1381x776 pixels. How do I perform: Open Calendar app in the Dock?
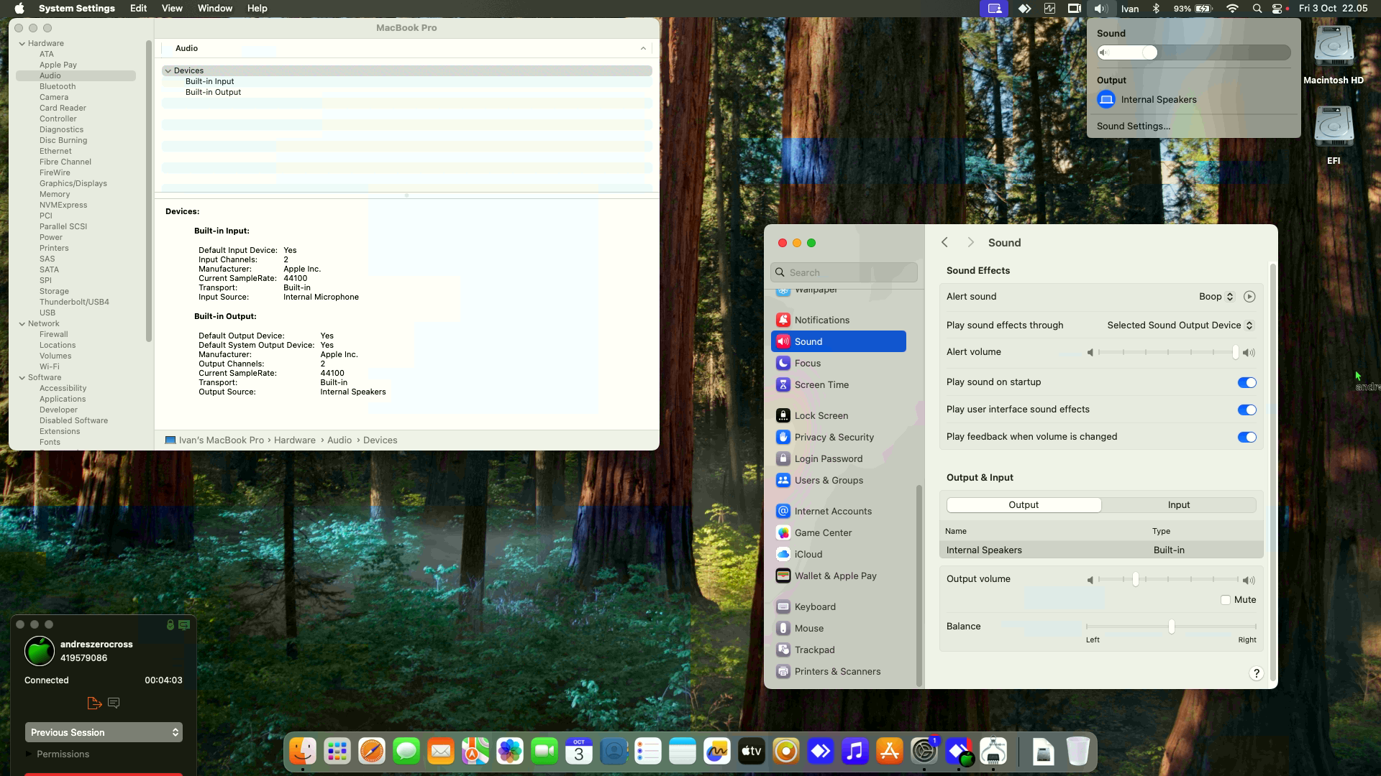point(579,752)
